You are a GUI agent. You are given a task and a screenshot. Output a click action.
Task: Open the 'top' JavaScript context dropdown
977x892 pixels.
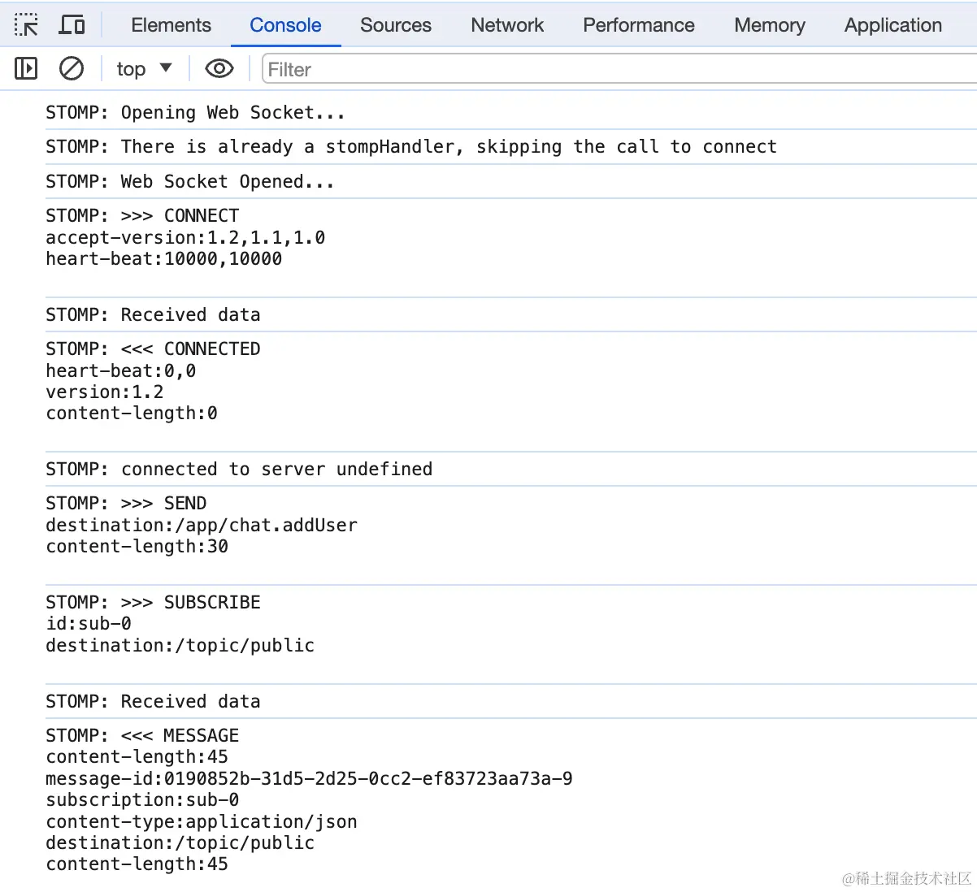(144, 69)
